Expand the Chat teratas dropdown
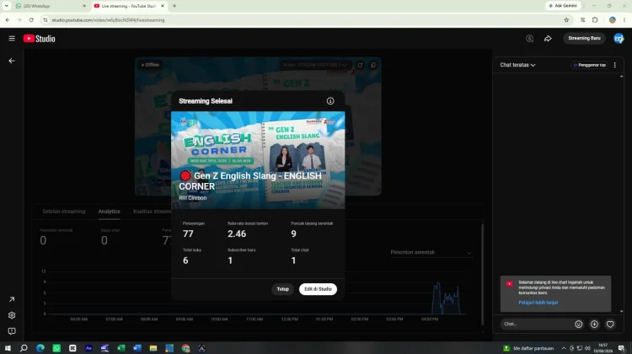This screenshot has width=632, height=354. (x=517, y=65)
